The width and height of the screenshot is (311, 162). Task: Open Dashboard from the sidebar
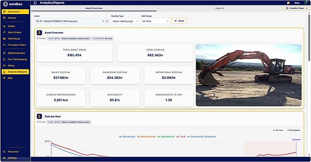[15, 11]
